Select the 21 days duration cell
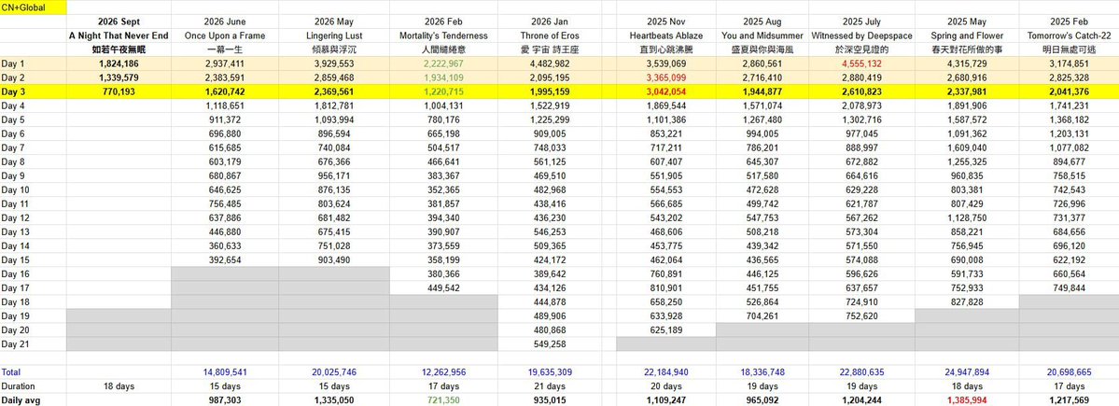 point(551,386)
